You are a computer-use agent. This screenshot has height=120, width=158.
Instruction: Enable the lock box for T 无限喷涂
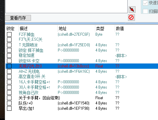pos(9,45)
